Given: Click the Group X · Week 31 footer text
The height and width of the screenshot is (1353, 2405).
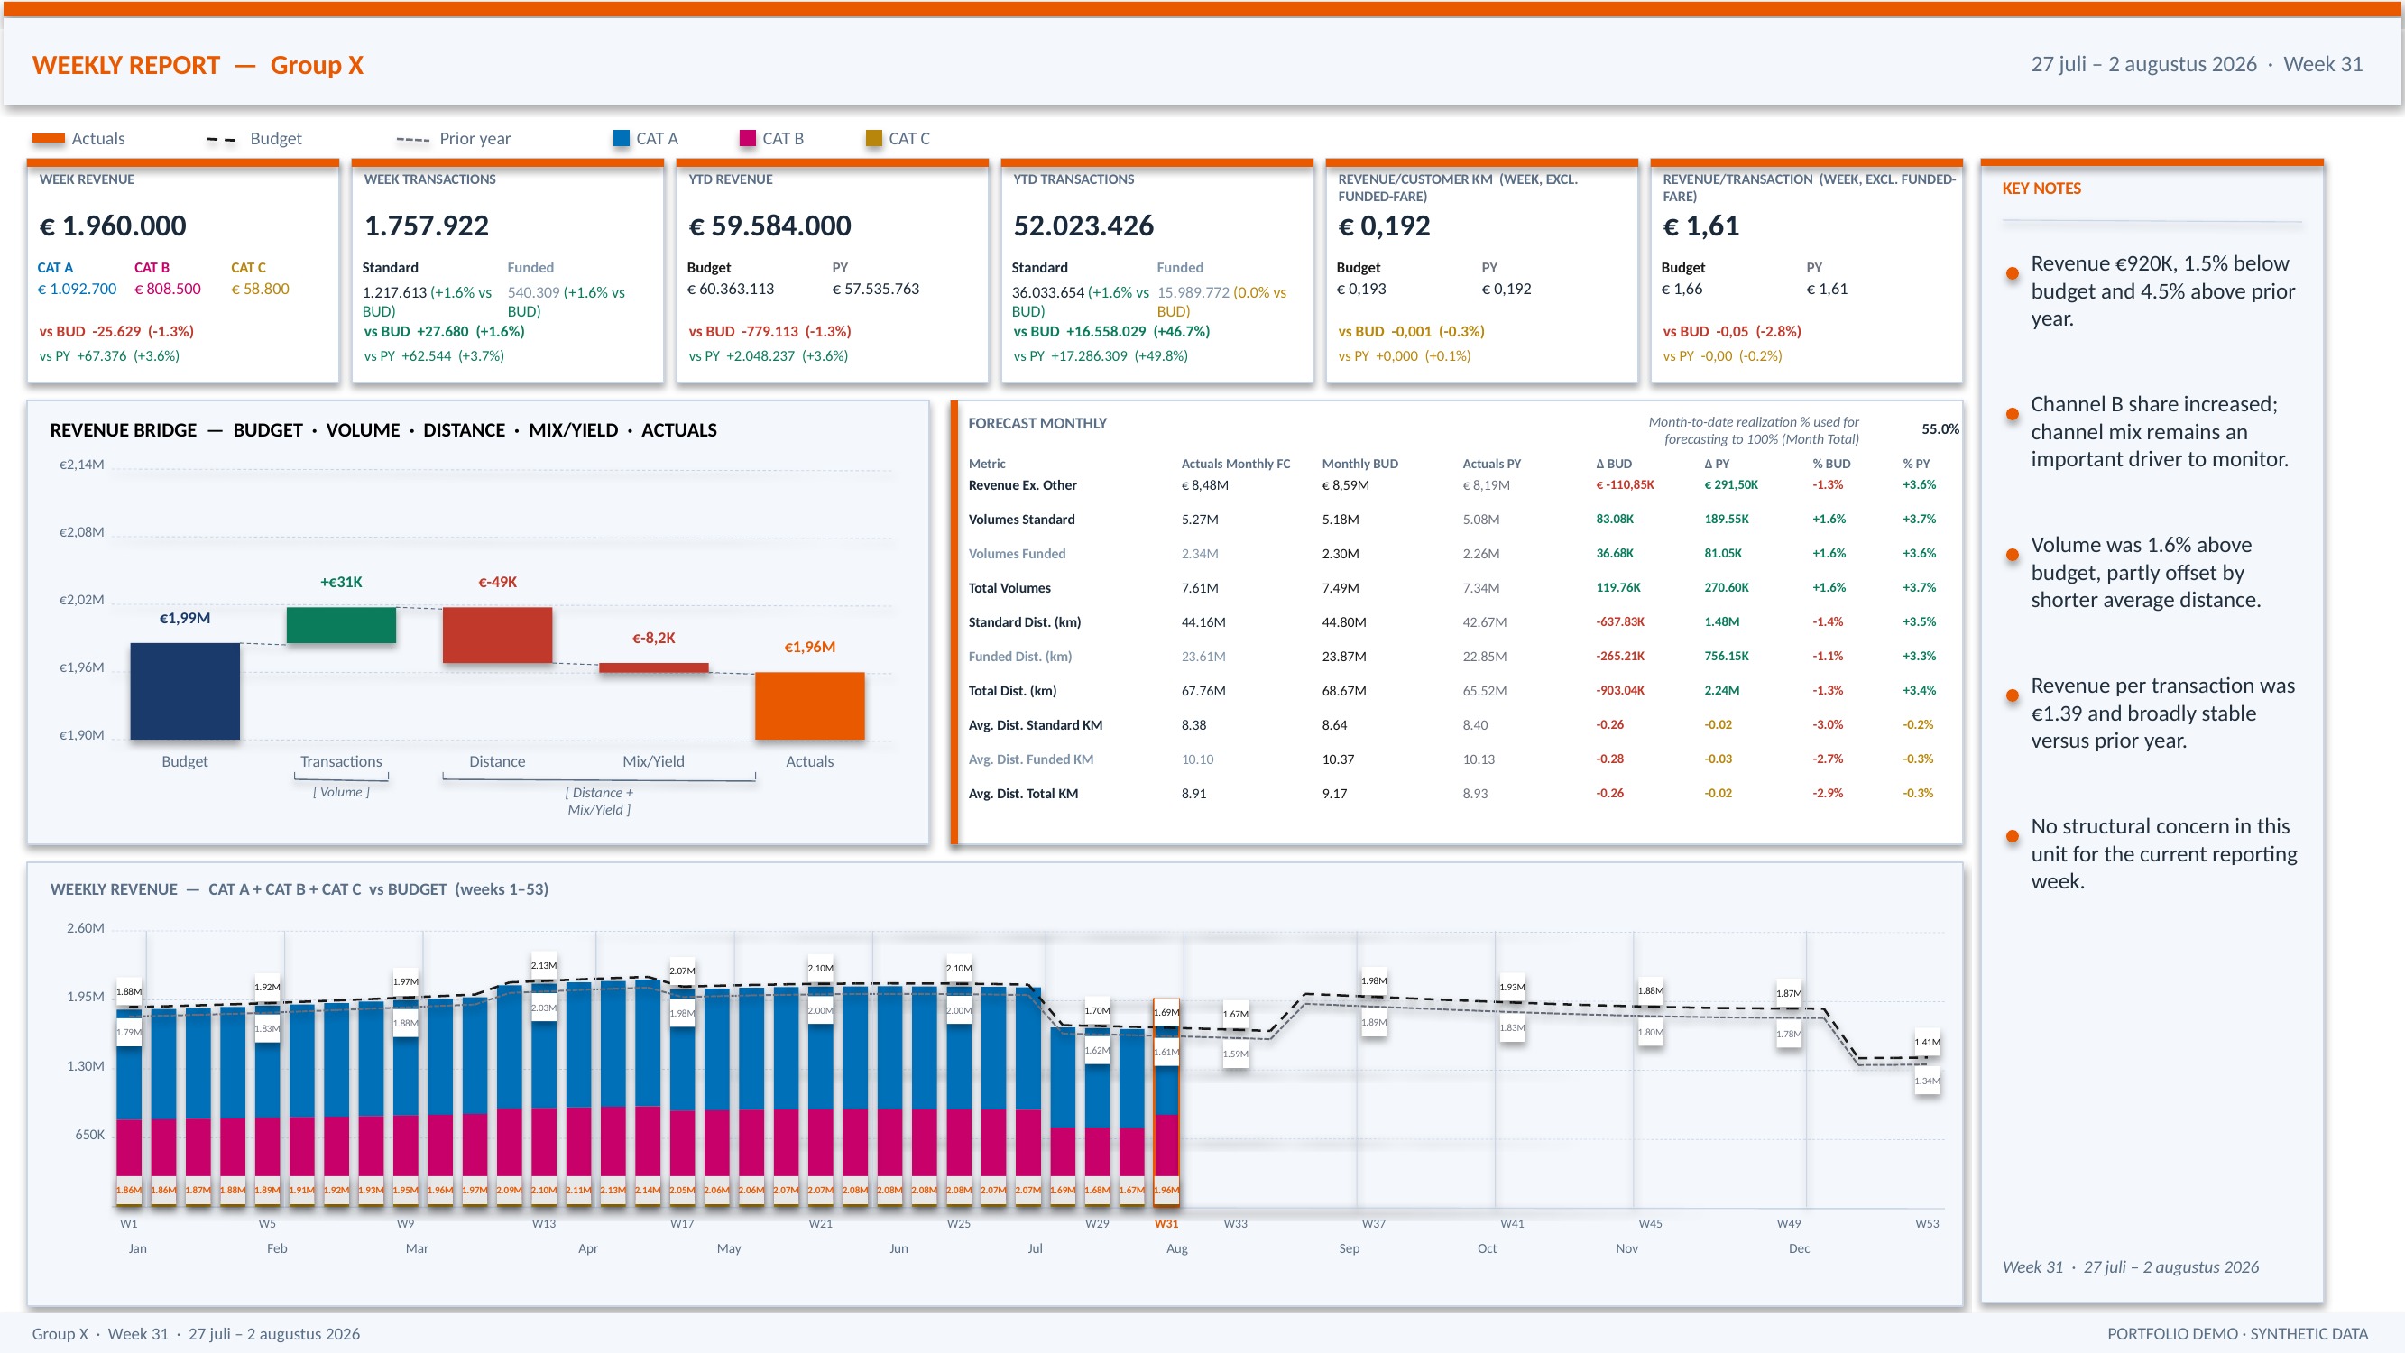Looking at the screenshot, I should [196, 1334].
